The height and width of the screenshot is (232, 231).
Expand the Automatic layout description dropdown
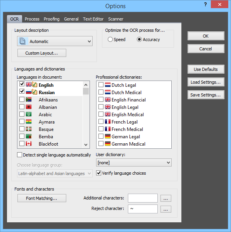[x=89, y=41]
